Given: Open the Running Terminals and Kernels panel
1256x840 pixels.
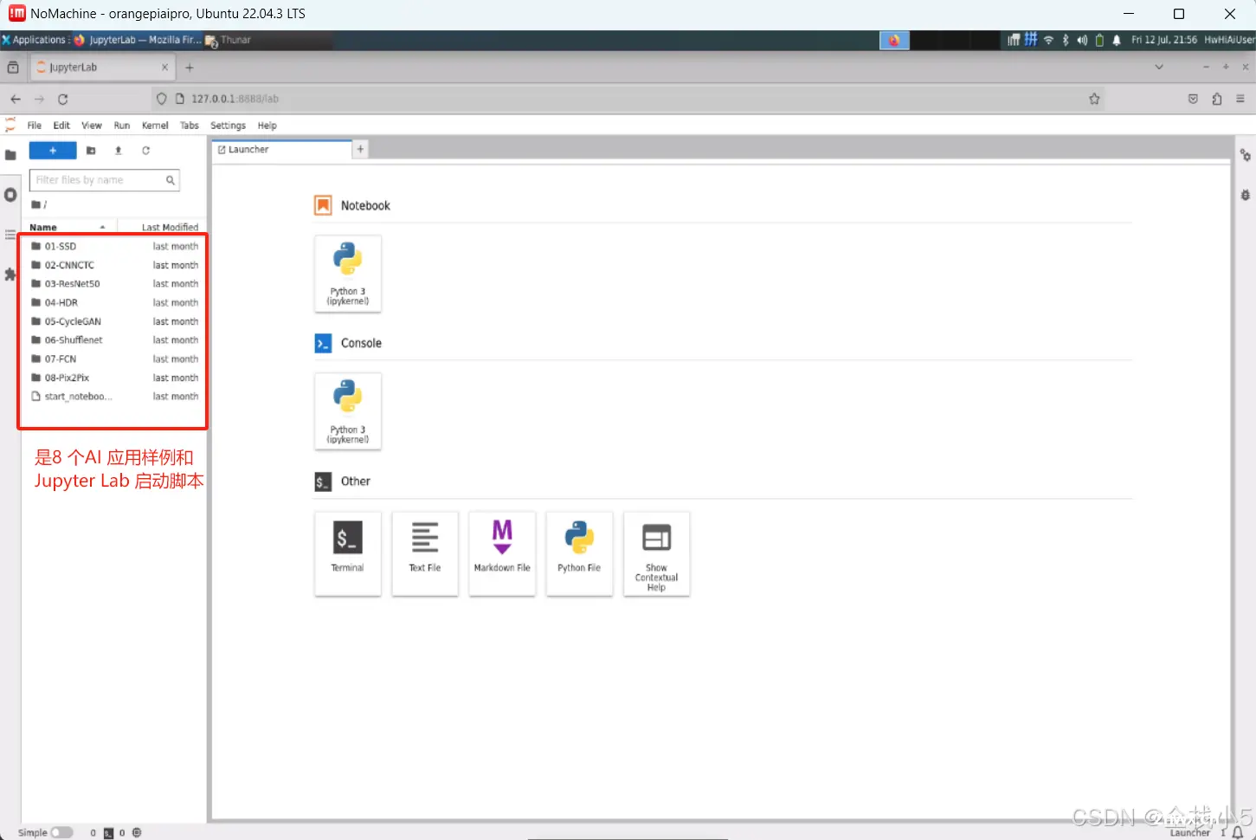Looking at the screenshot, I should pos(10,195).
